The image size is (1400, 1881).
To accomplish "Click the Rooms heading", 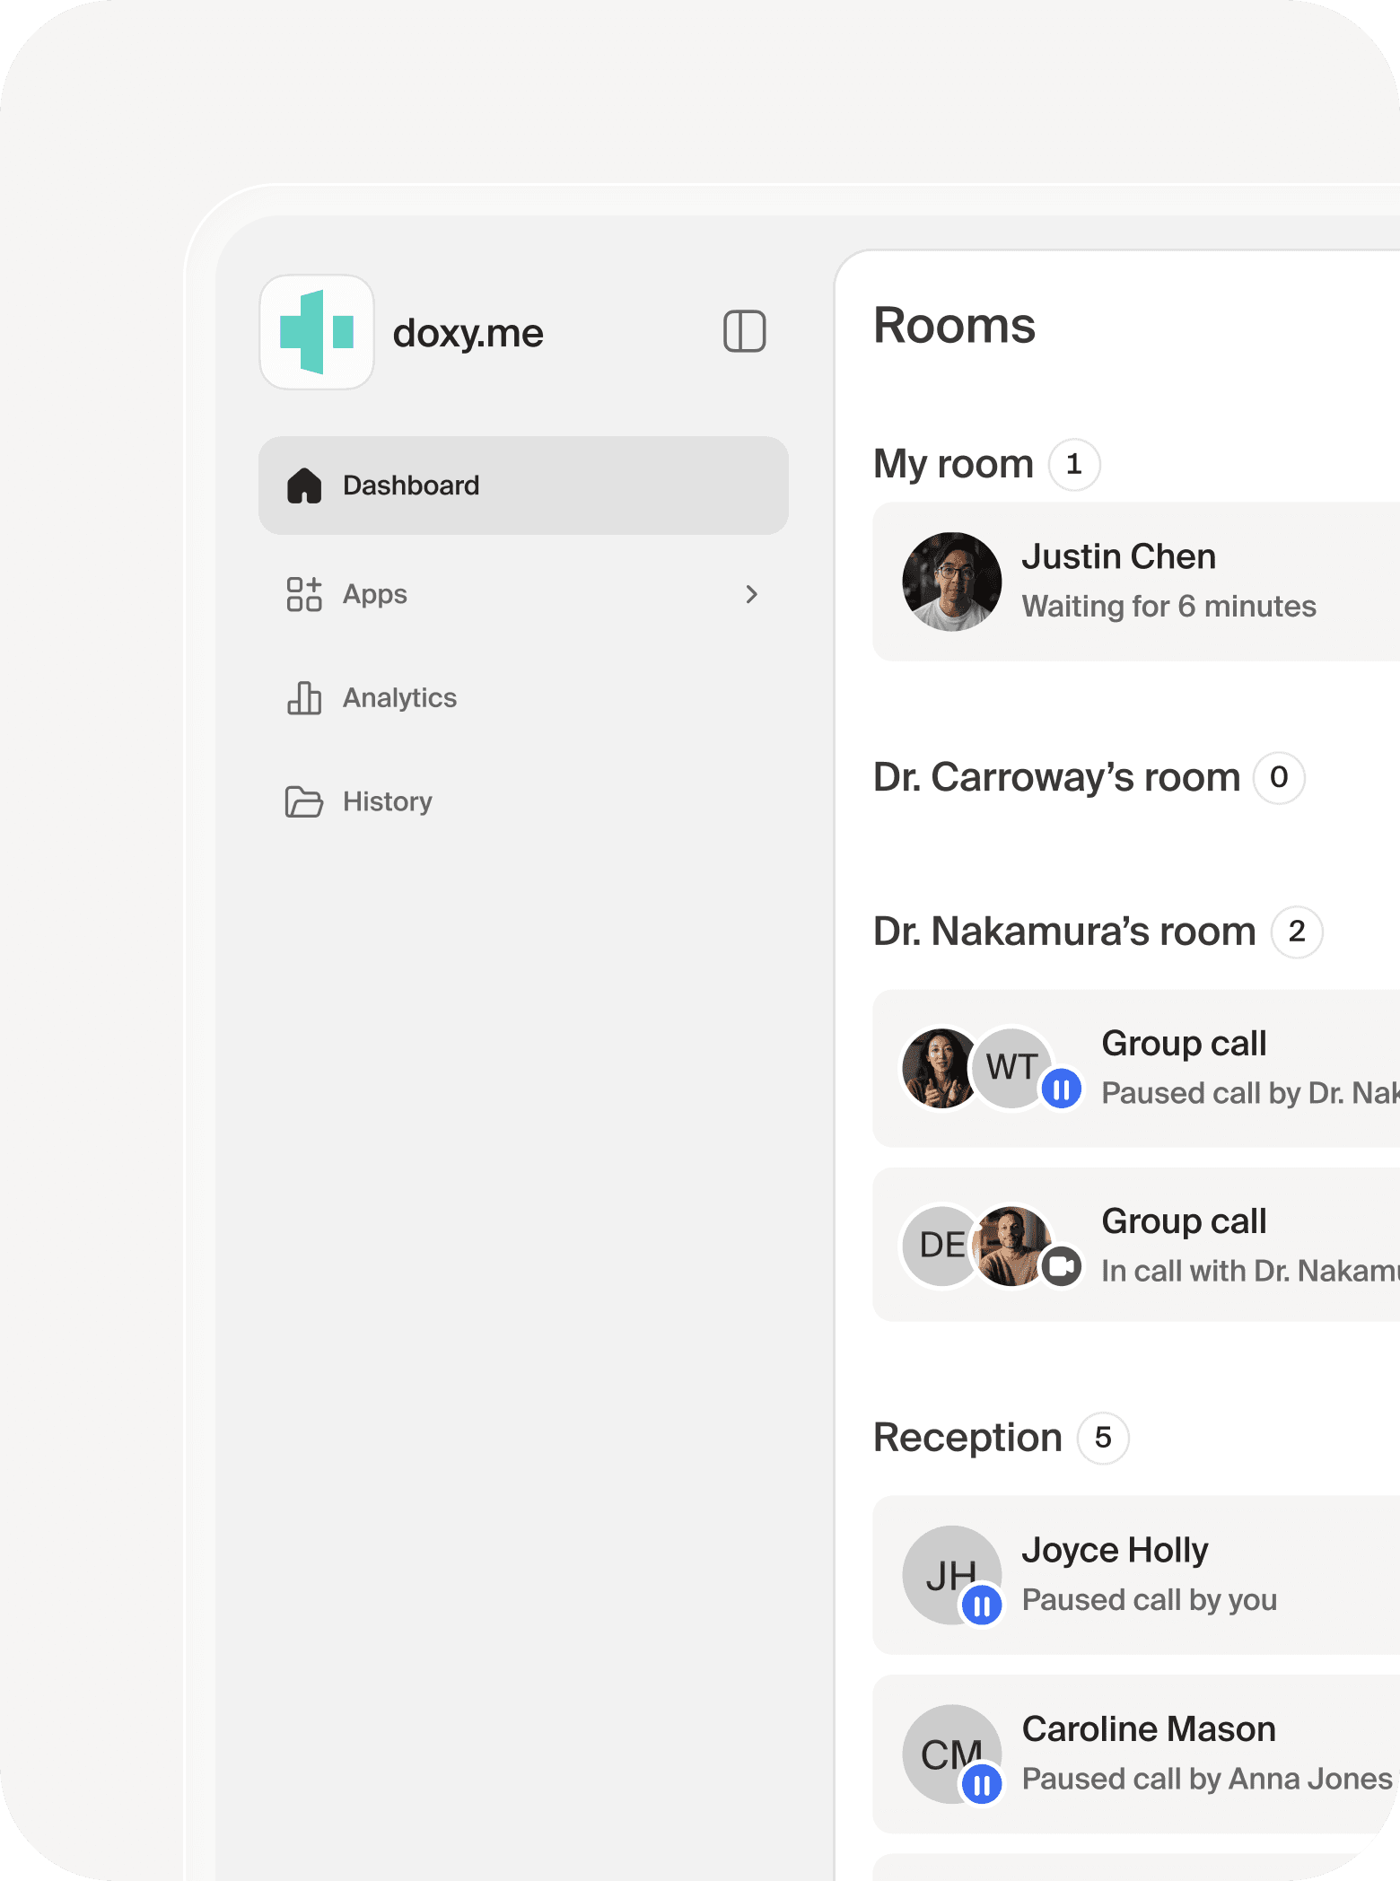I will click(x=954, y=325).
